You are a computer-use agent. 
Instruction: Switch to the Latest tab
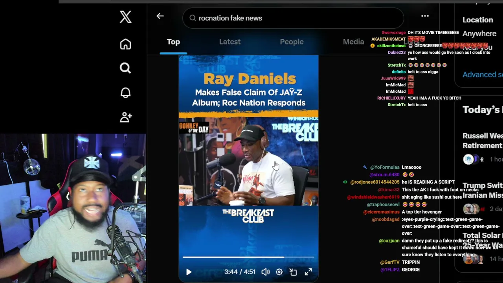pyautogui.click(x=230, y=42)
